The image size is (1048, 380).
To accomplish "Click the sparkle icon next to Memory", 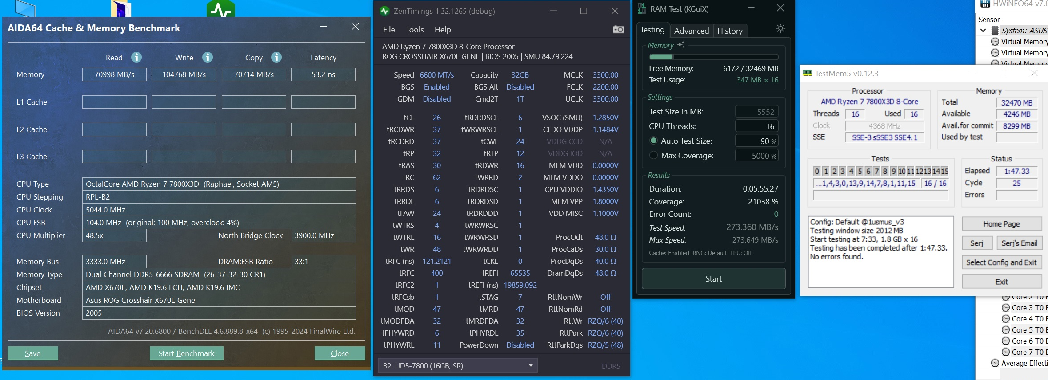I will coord(681,45).
